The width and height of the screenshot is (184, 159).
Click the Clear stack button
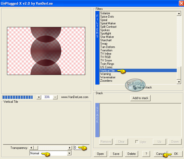[x=121, y=142]
